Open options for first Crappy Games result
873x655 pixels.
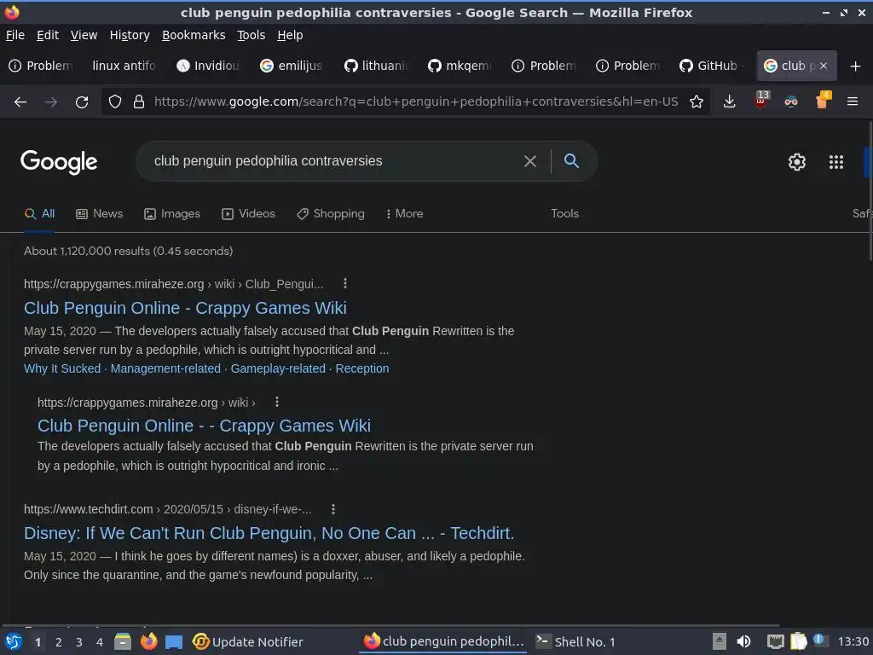345,283
